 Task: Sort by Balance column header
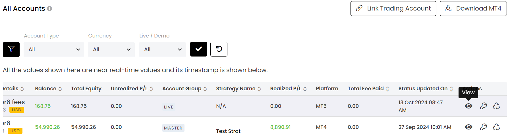49,89
